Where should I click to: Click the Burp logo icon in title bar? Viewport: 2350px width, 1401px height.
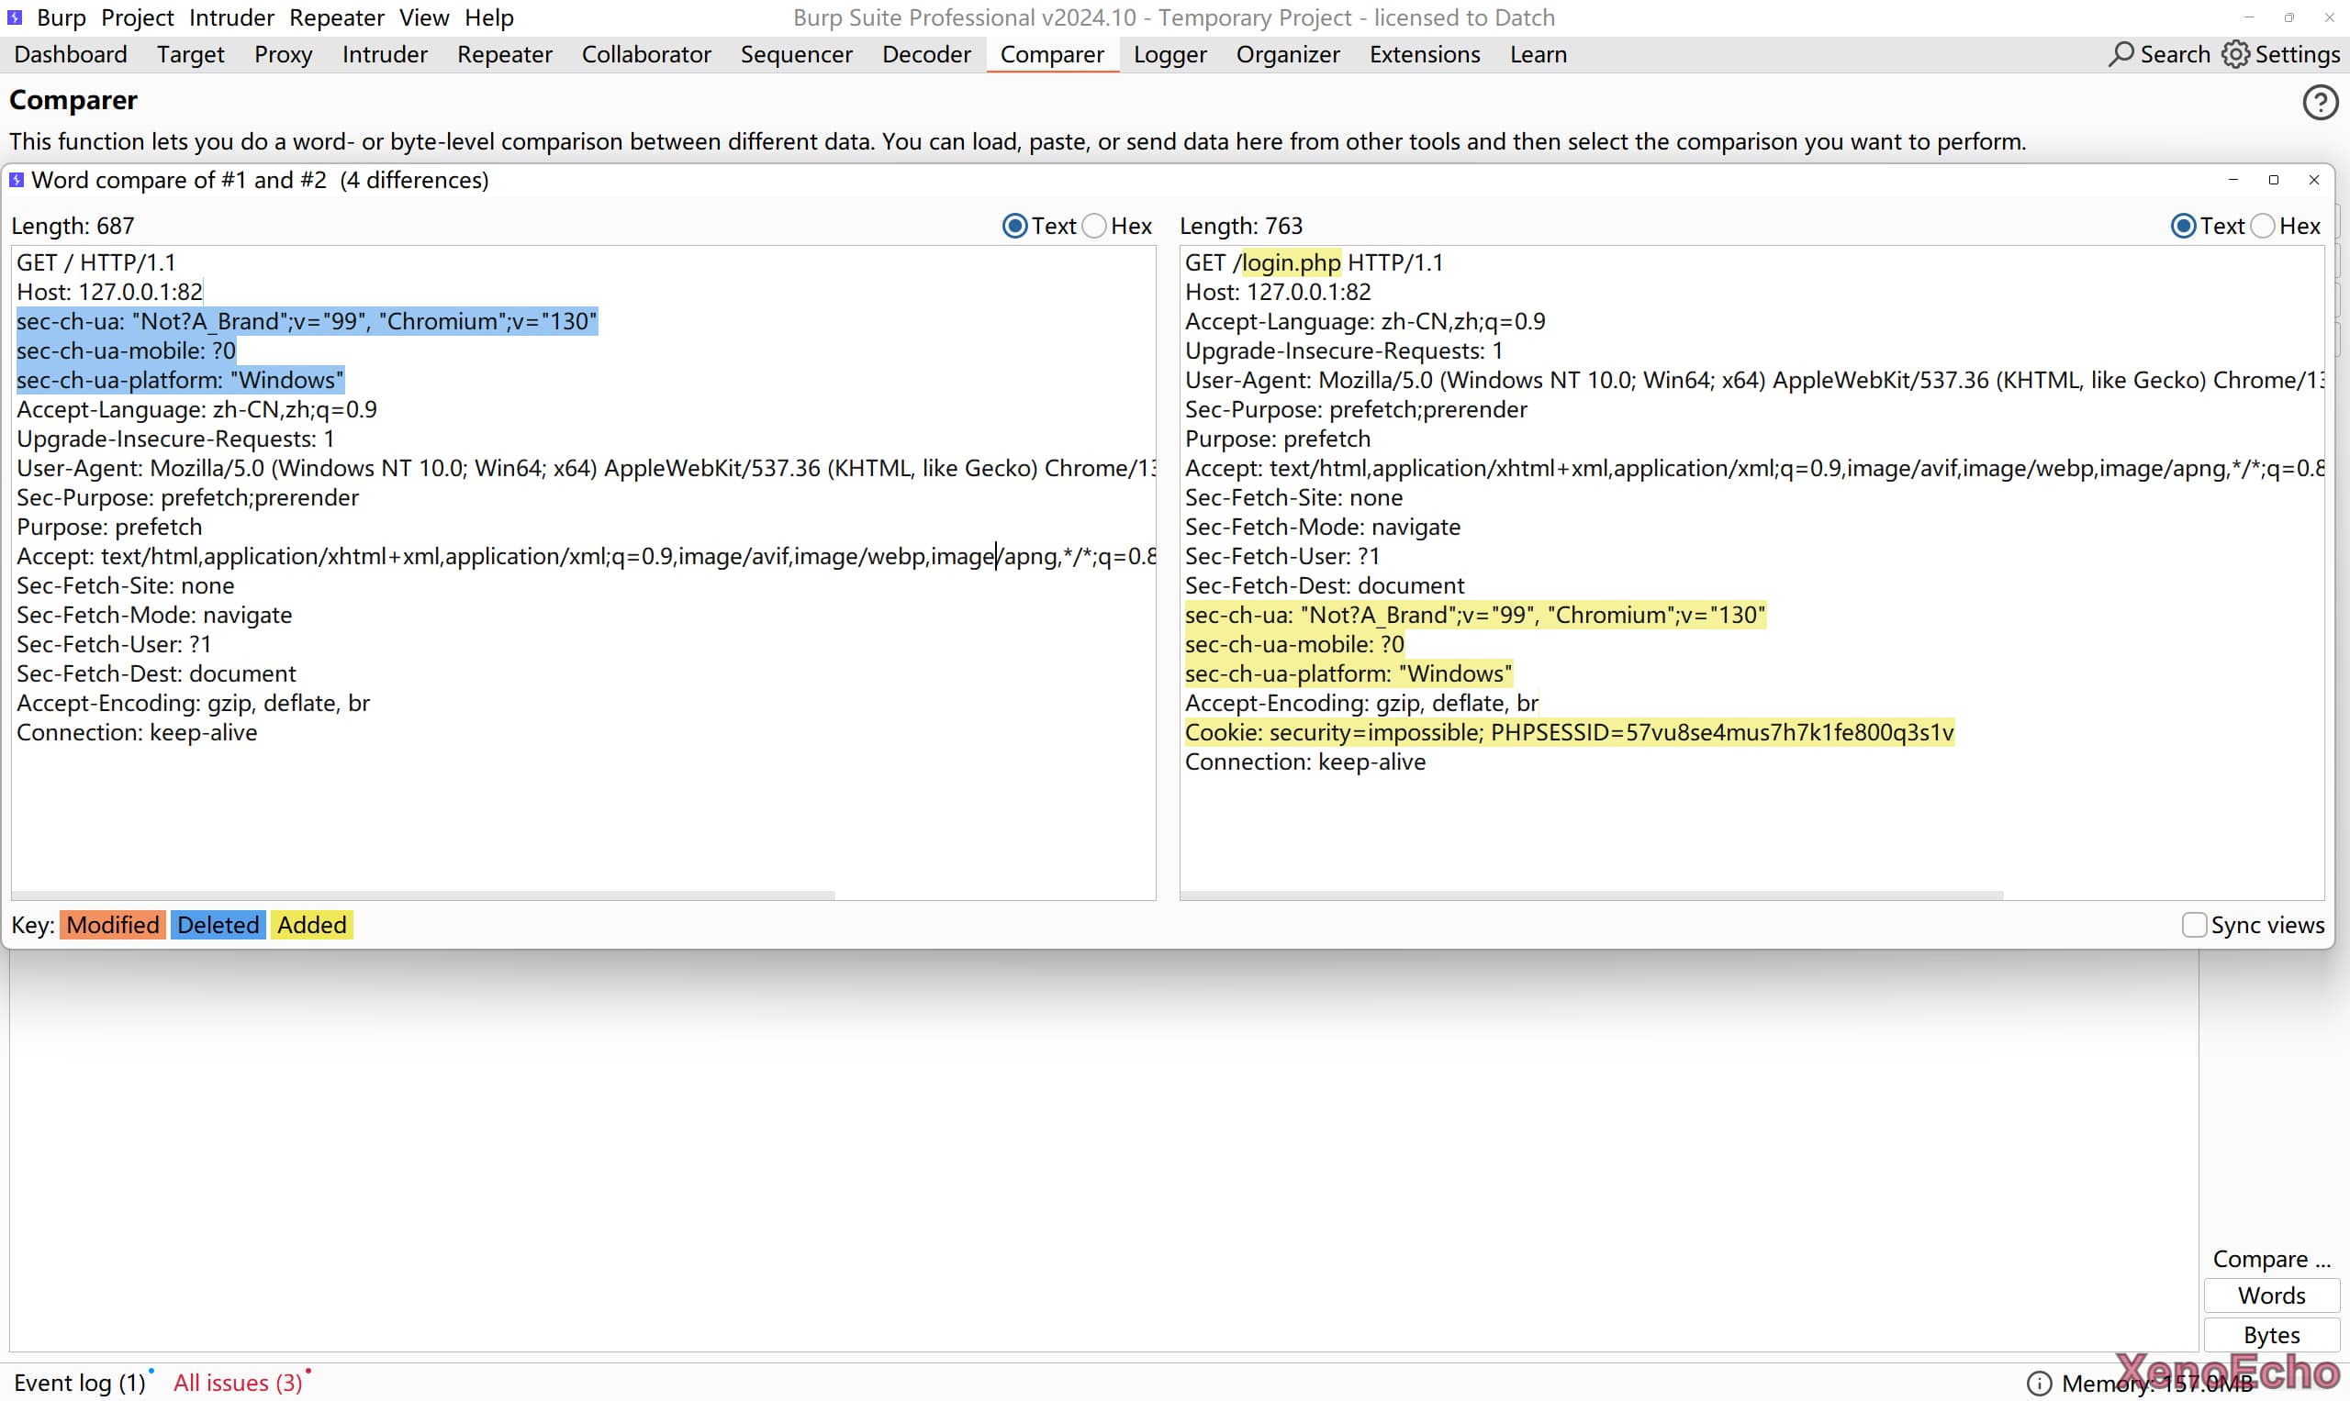[x=15, y=17]
